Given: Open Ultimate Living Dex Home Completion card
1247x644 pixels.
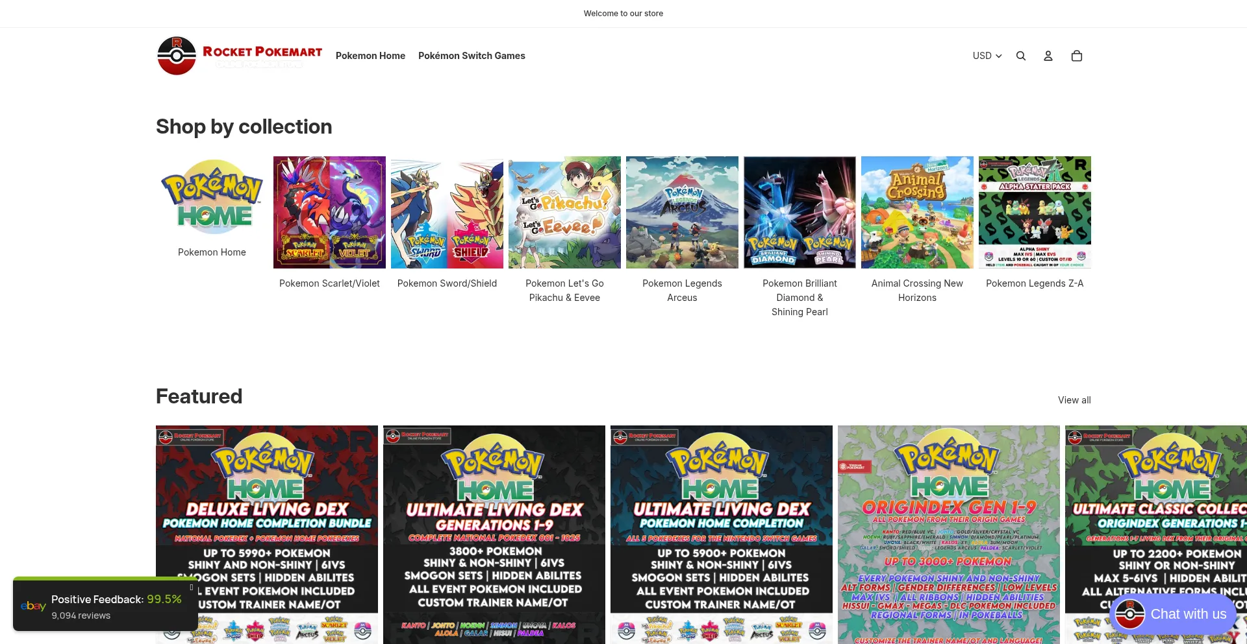Looking at the screenshot, I should pos(722,534).
